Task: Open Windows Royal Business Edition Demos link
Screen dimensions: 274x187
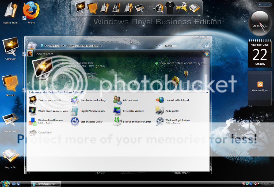Action: (x=178, y=122)
